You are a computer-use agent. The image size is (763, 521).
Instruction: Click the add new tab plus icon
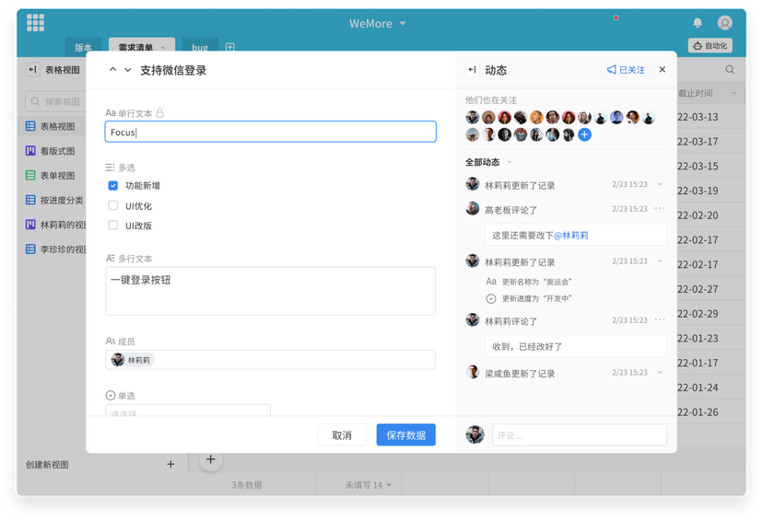(x=230, y=47)
